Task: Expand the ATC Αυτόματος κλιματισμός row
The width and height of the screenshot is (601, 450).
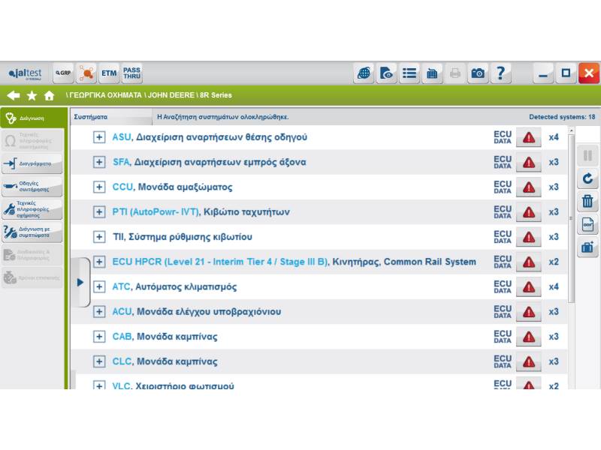Action: coord(99,286)
